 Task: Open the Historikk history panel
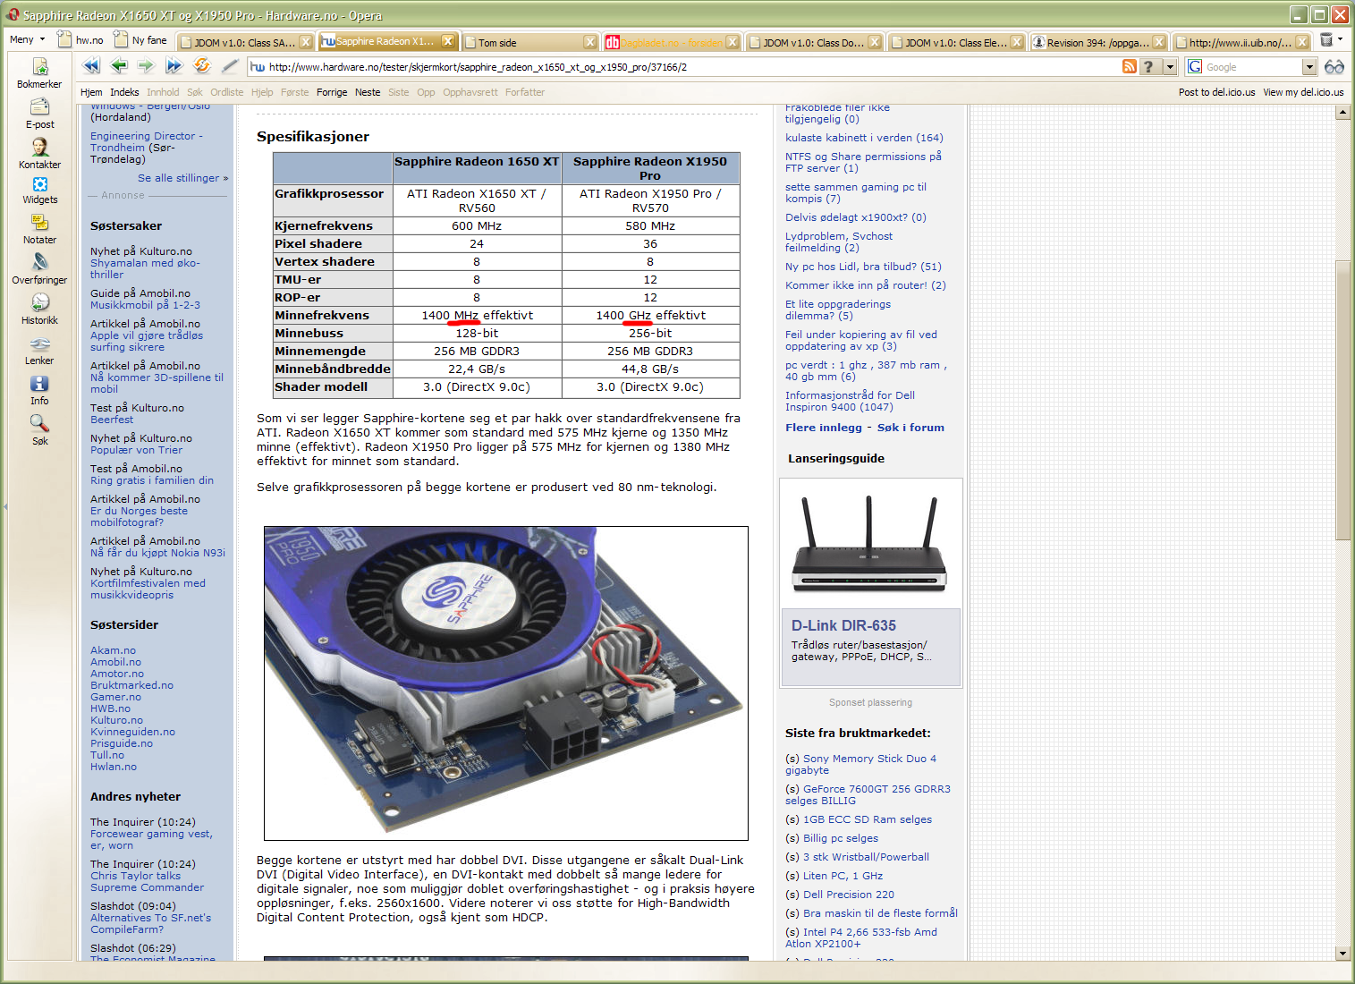[39, 309]
